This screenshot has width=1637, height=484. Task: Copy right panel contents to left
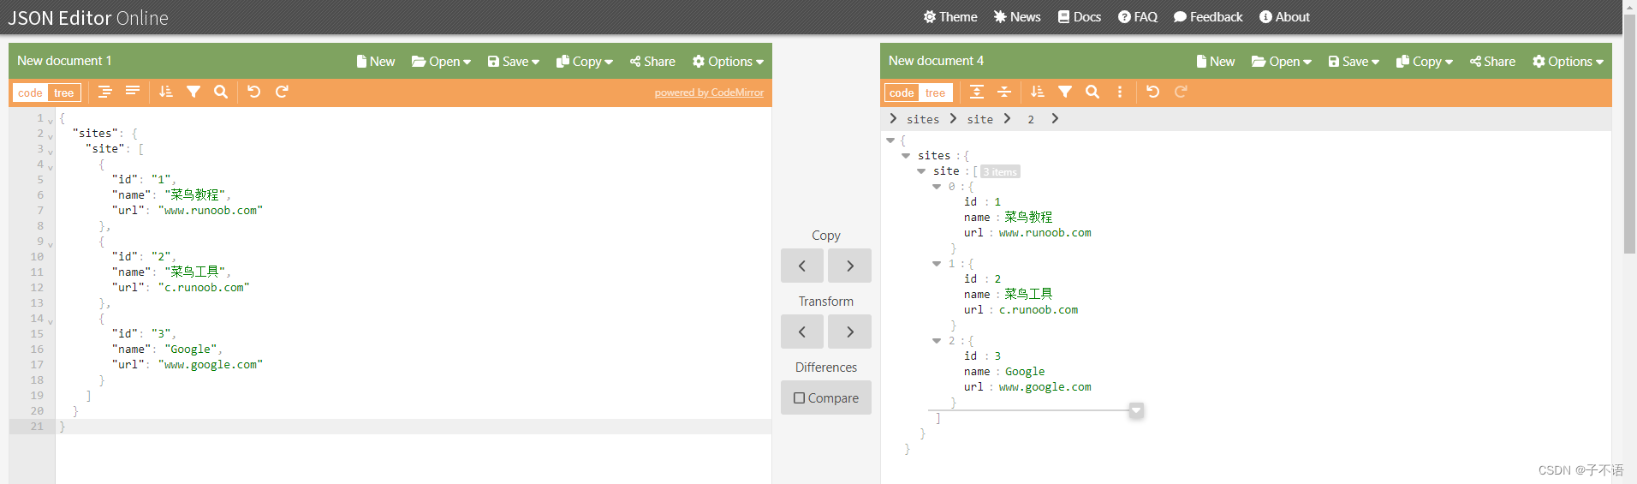click(802, 266)
